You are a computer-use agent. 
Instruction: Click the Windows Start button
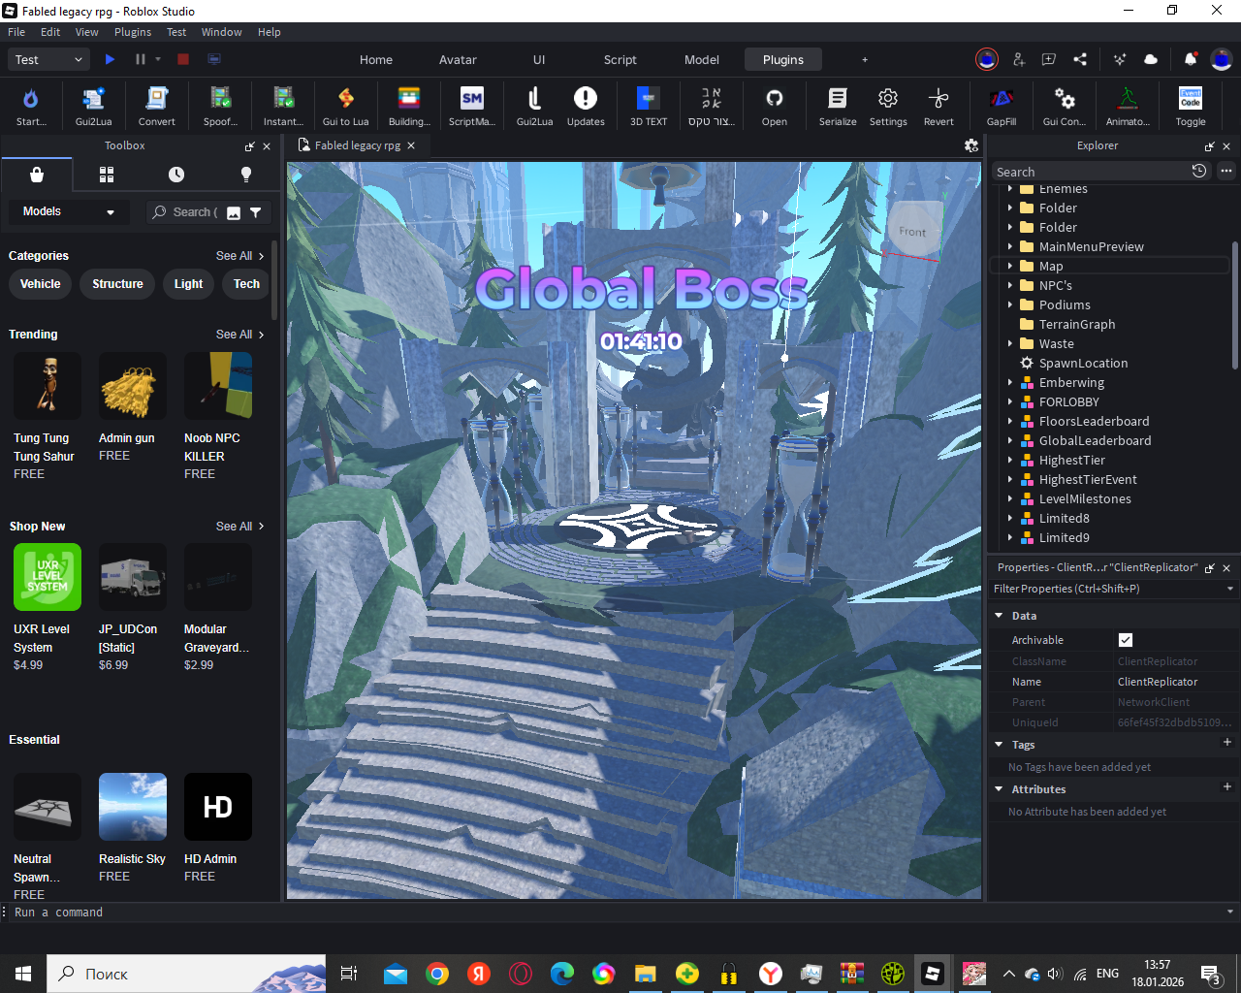(x=23, y=974)
